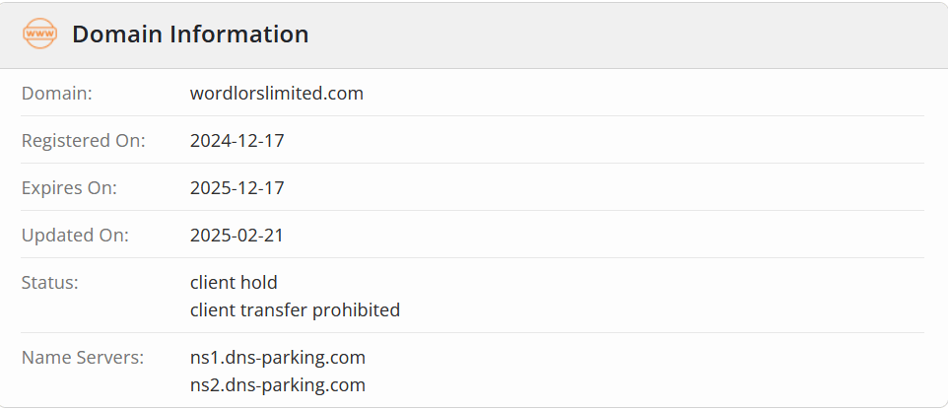Select the 2024-12-17 registration date
The height and width of the screenshot is (410, 948).
click(x=237, y=140)
